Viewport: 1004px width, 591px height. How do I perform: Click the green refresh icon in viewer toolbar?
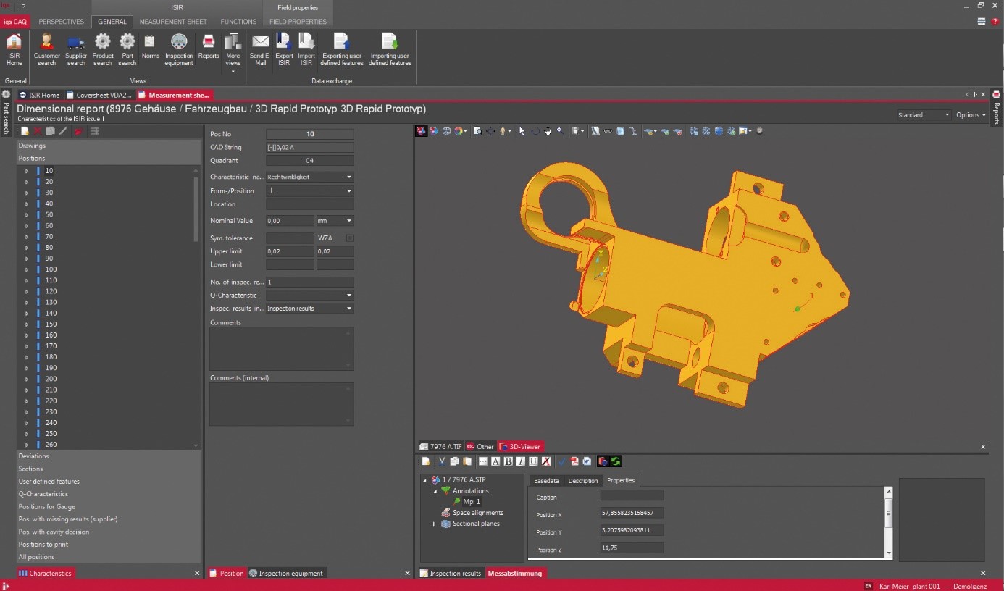(x=616, y=461)
